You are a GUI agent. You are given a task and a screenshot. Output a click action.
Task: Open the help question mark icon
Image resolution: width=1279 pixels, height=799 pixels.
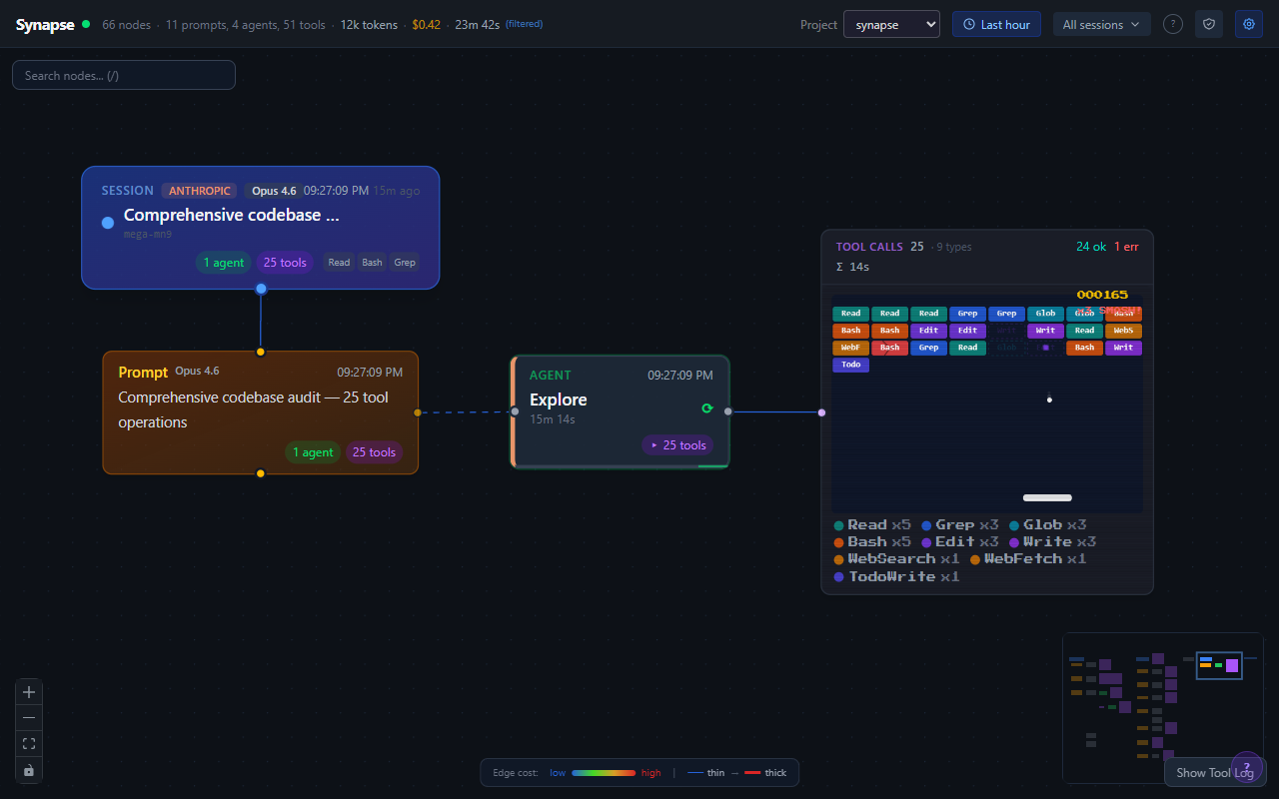coord(1172,24)
